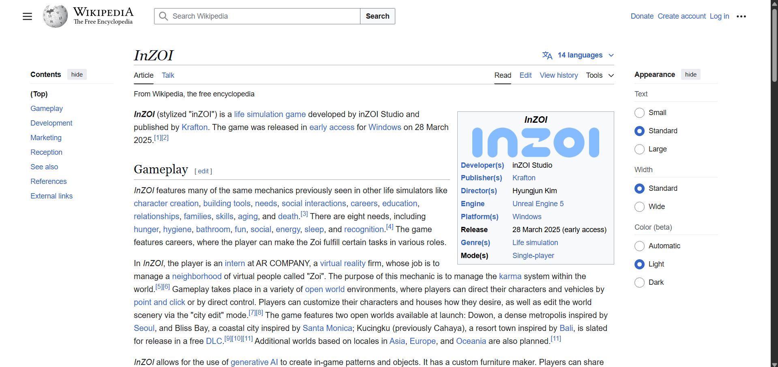
Task: Click the language translation icon
Action: coord(547,55)
